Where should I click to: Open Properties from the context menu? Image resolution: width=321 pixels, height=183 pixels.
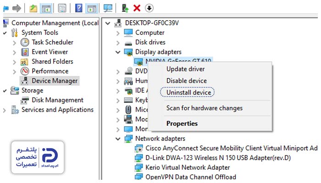point(182,124)
